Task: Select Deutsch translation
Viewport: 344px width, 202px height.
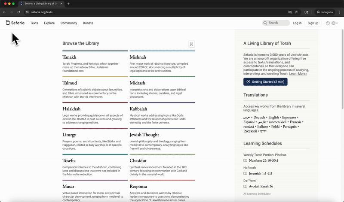Action: (x=259, y=118)
